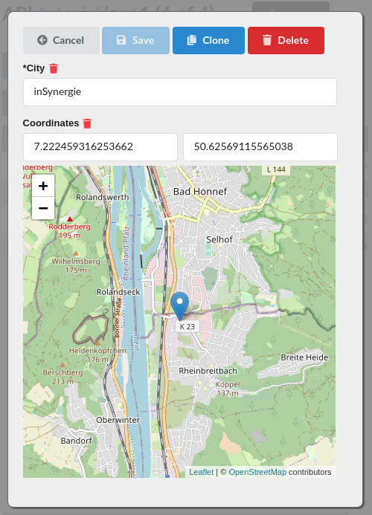Click Oberwinter label on the map

pyautogui.click(x=118, y=420)
